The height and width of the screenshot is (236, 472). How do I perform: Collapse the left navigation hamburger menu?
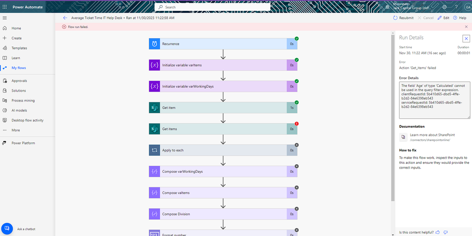[x=5, y=18]
